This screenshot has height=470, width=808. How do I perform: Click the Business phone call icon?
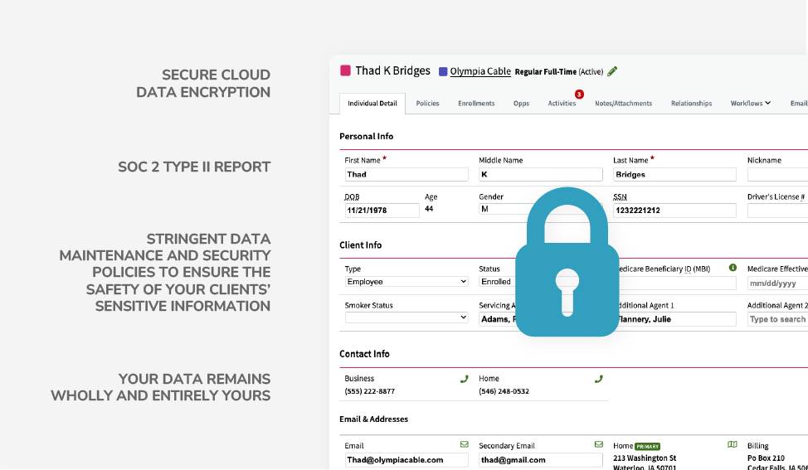click(x=465, y=379)
